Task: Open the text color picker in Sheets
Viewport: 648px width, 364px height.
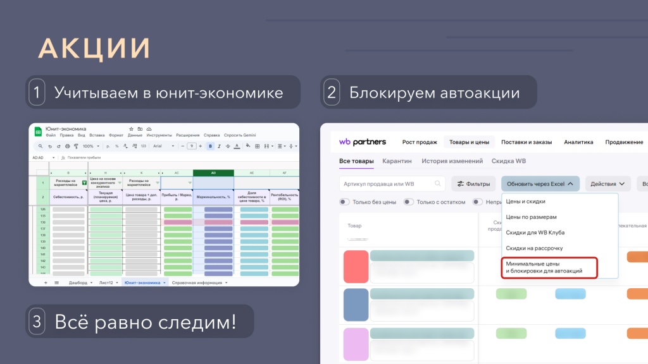Action: click(x=237, y=147)
